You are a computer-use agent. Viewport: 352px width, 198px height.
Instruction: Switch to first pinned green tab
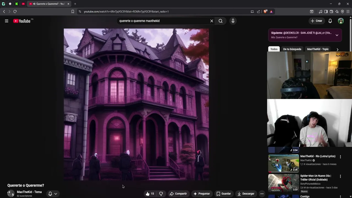(x=3, y=4)
